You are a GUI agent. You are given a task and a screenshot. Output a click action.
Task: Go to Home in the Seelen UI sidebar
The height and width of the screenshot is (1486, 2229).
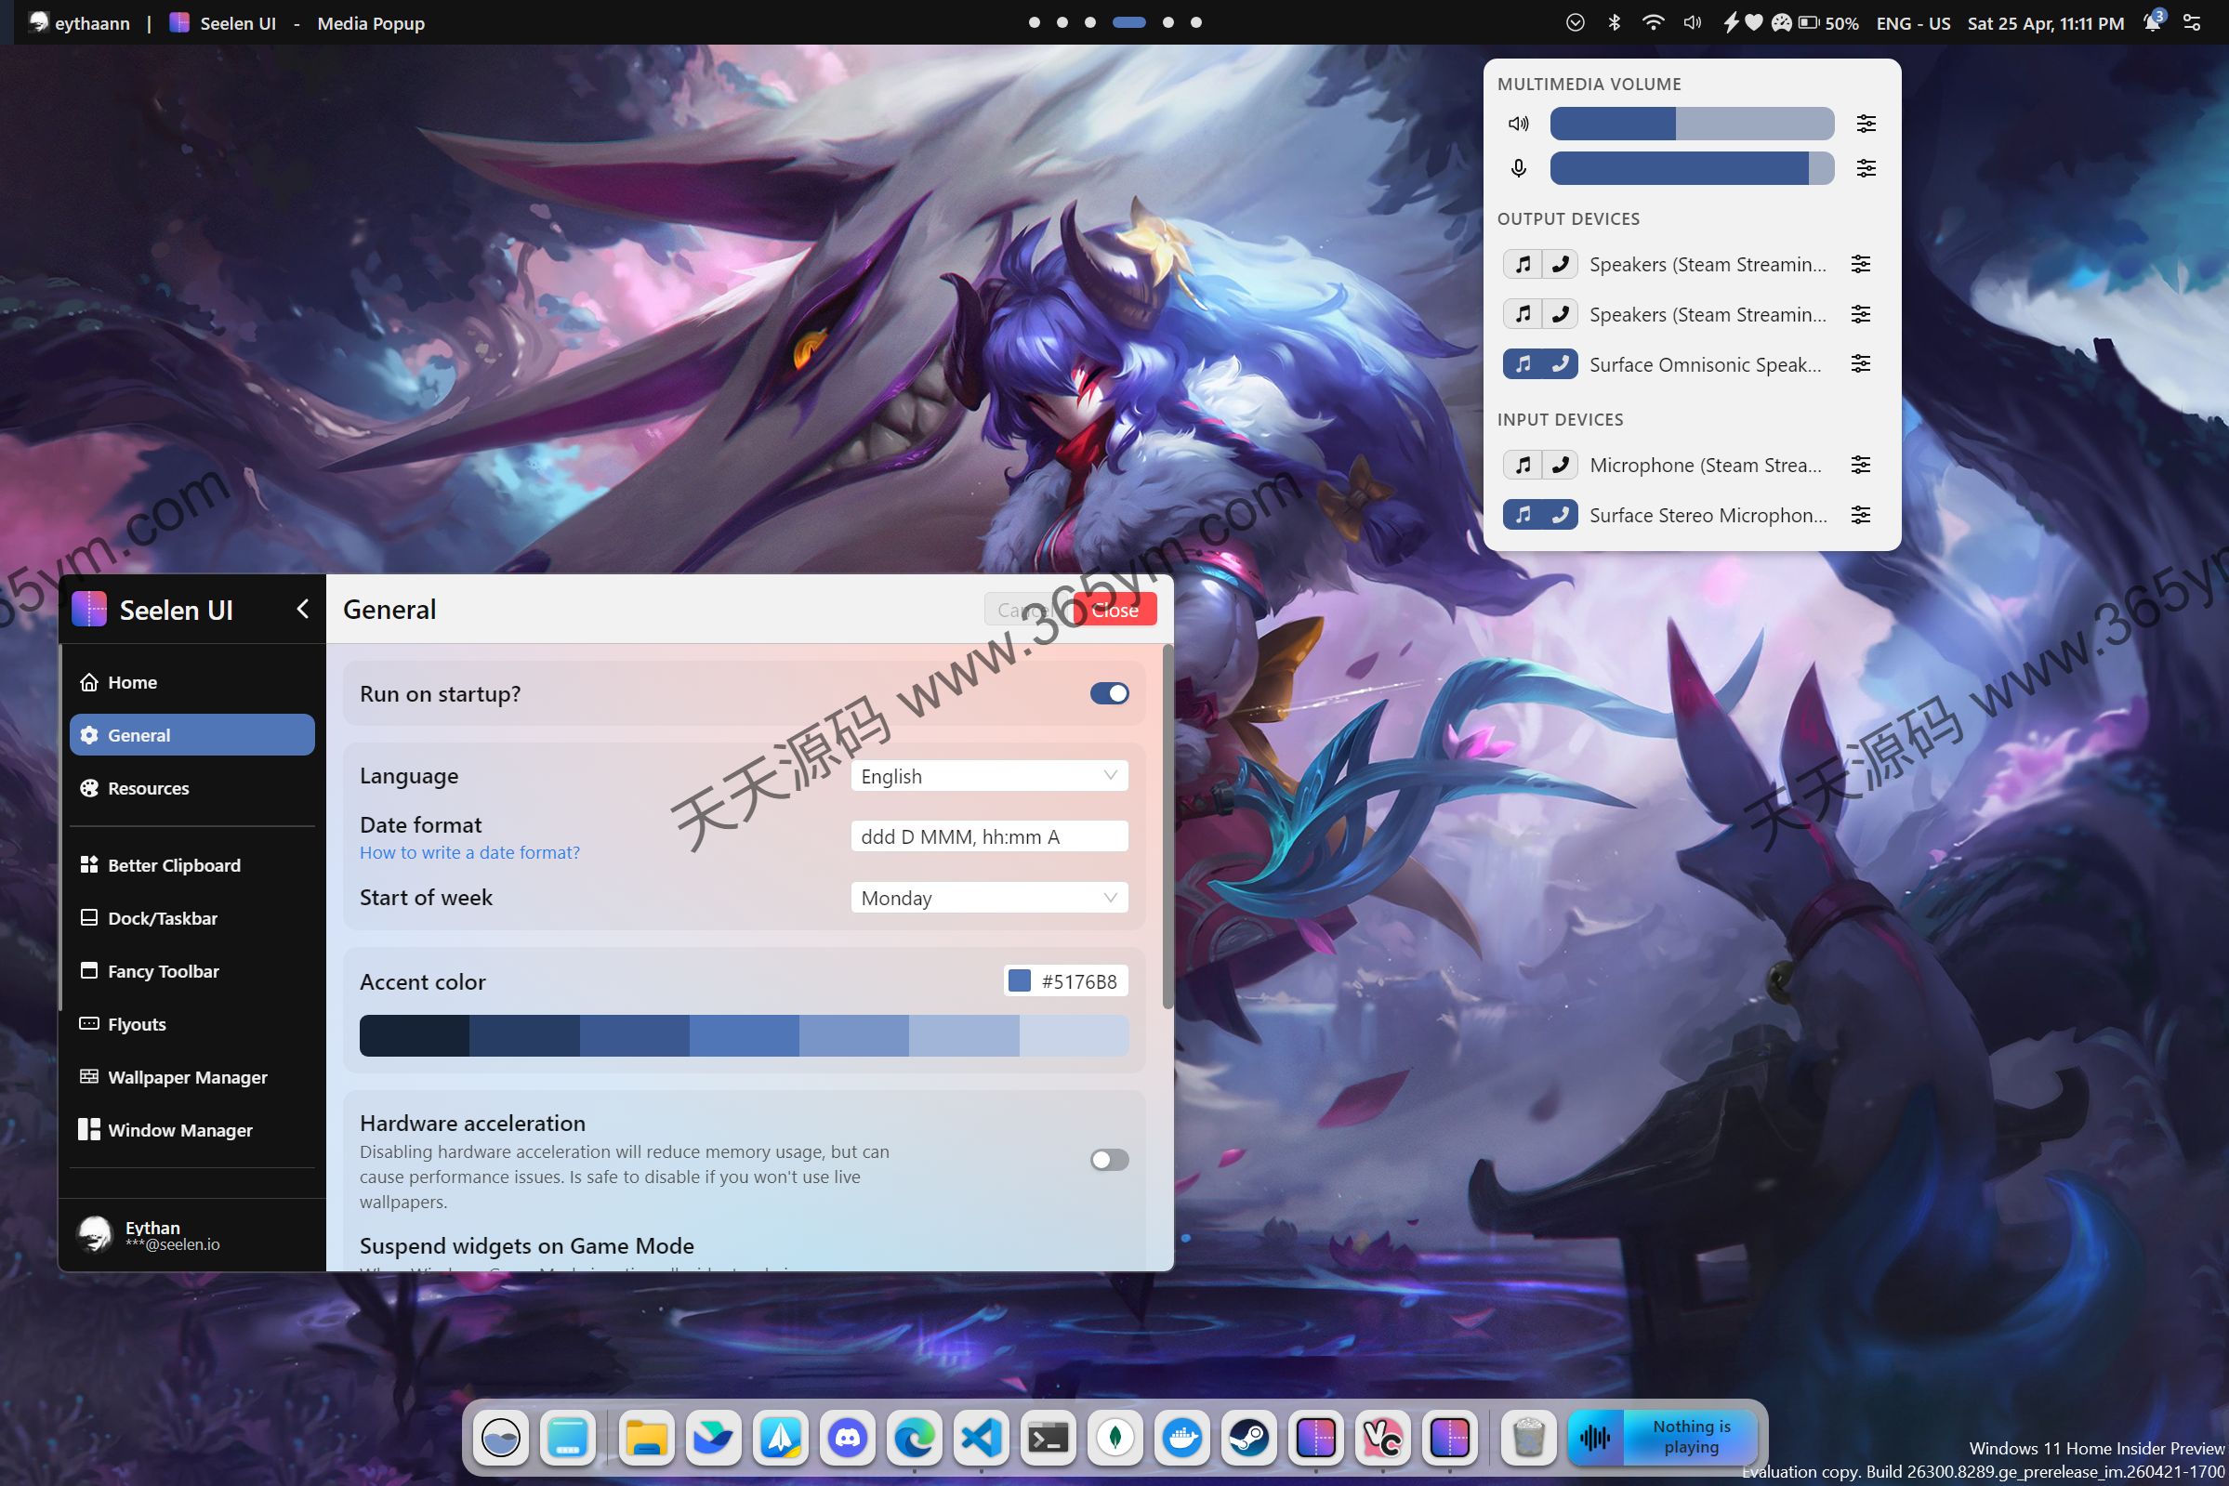pos(192,682)
